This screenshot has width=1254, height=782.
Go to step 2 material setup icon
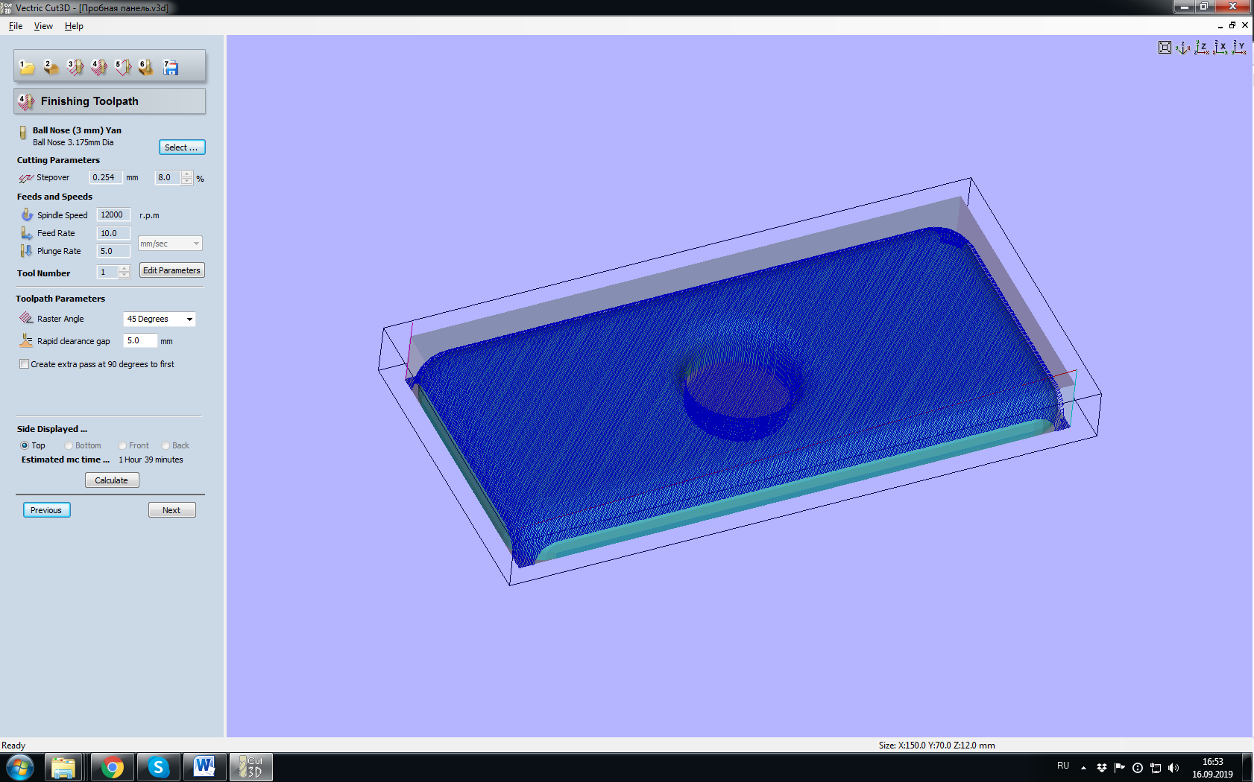coord(51,68)
